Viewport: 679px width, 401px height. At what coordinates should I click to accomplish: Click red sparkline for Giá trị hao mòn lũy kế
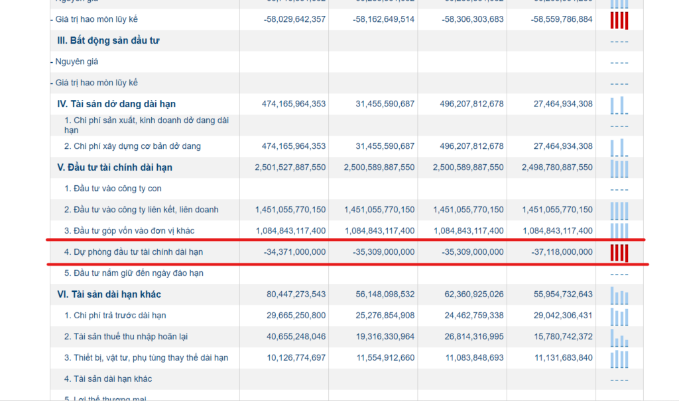tap(619, 21)
